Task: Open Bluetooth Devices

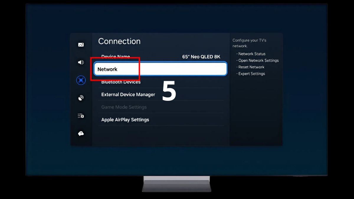Action: click(161, 82)
